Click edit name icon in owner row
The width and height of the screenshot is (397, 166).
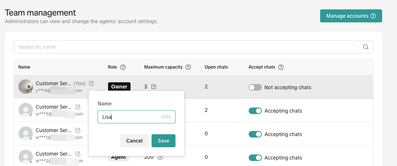point(91,83)
